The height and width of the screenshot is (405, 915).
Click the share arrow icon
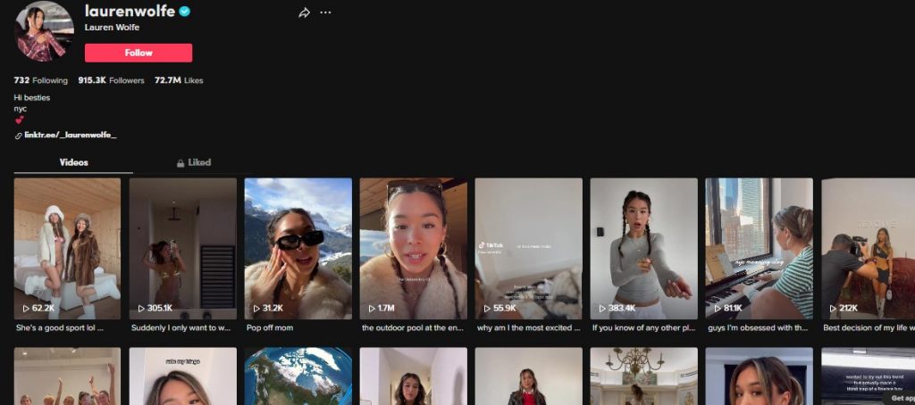(x=304, y=12)
